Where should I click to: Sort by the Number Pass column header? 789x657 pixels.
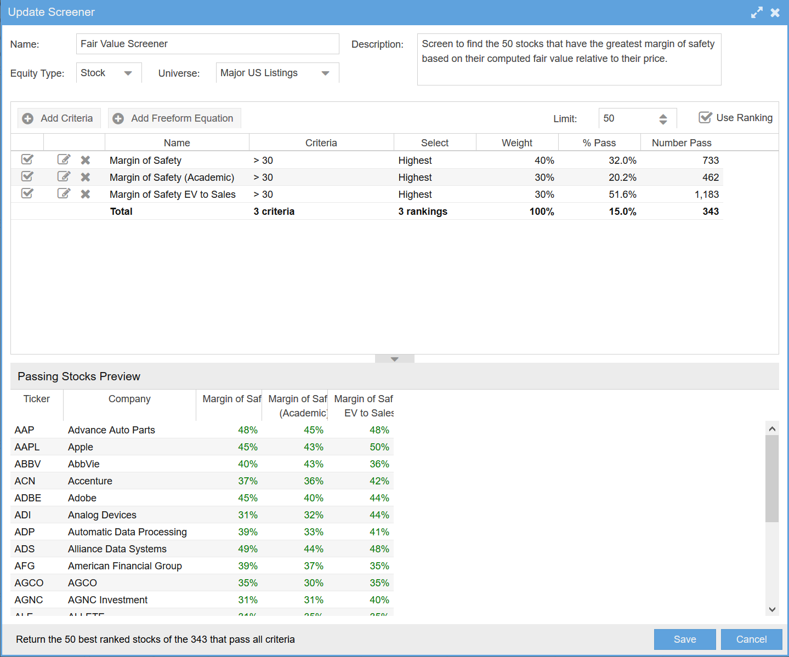click(681, 143)
